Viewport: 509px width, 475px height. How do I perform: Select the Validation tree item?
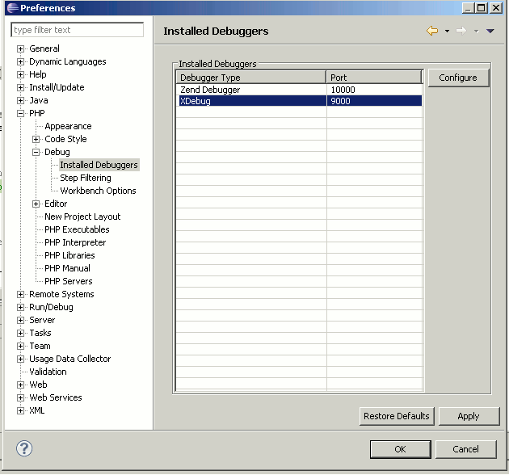pyautogui.click(x=48, y=372)
